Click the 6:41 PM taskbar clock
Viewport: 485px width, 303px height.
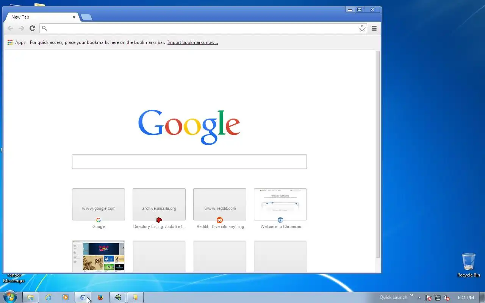click(x=466, y=298)
